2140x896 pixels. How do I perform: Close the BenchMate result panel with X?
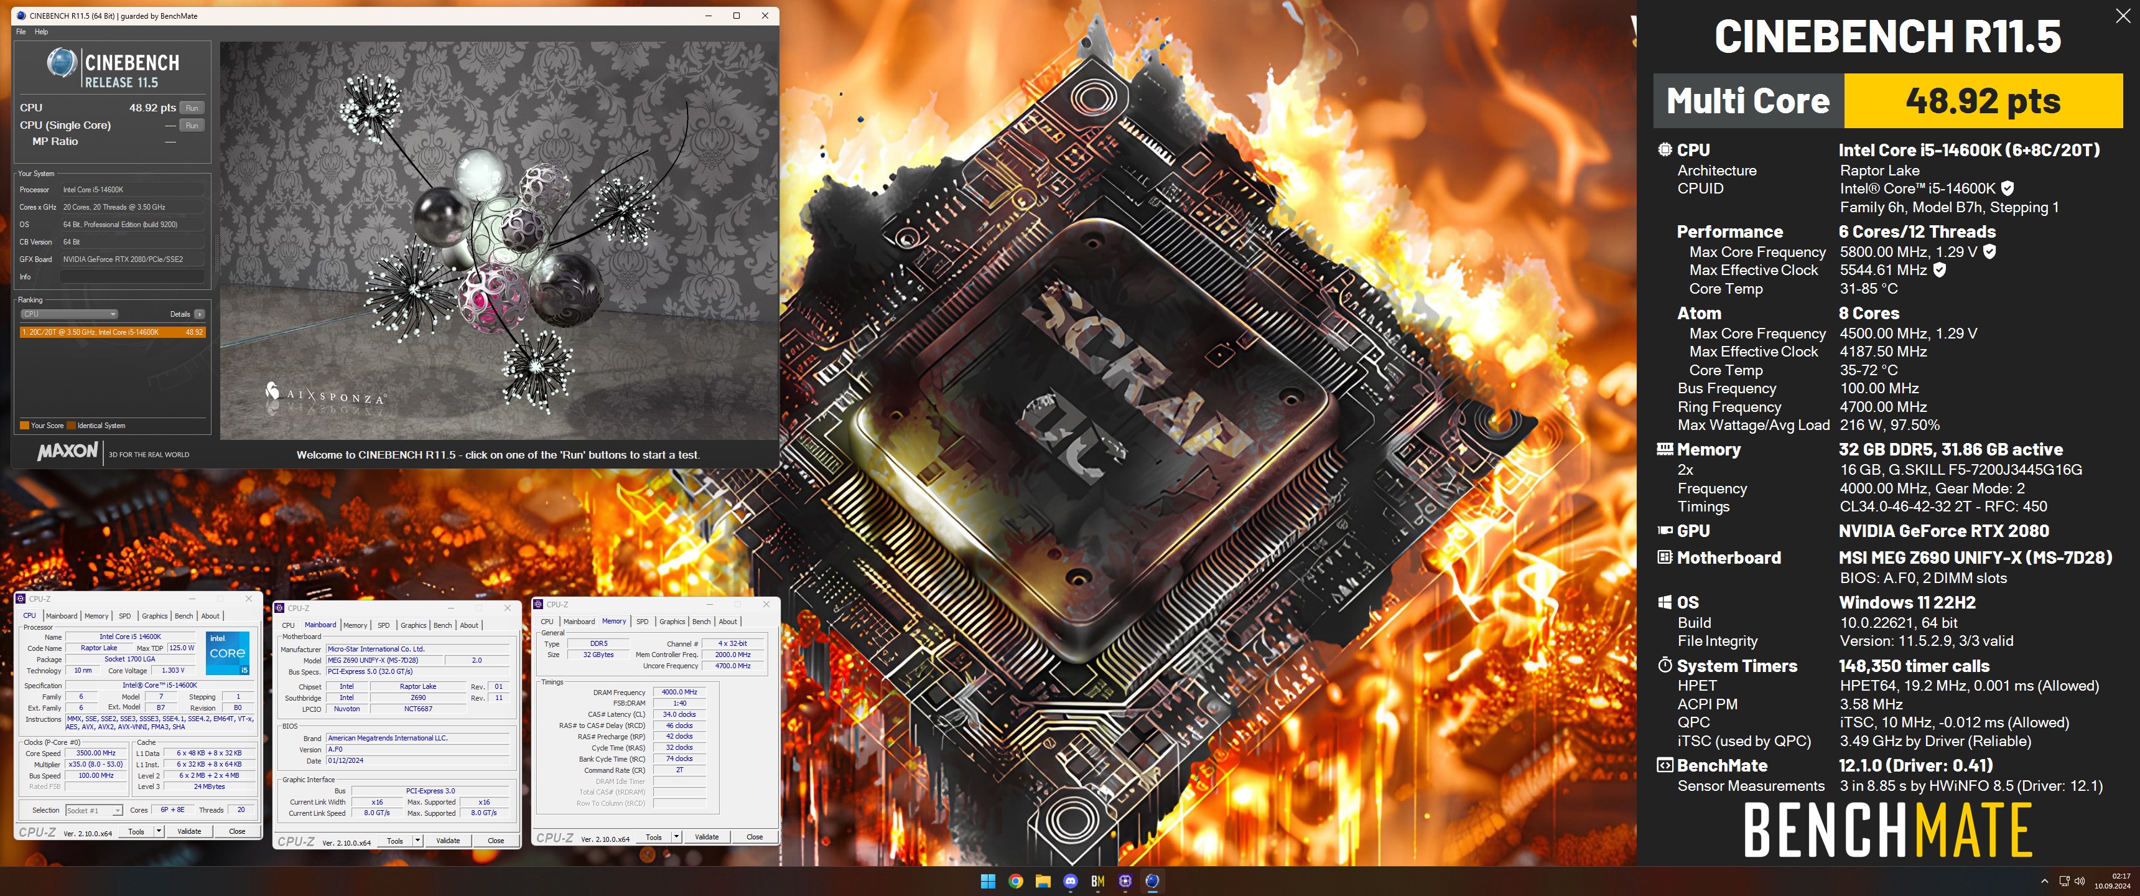coord(2123,16)
